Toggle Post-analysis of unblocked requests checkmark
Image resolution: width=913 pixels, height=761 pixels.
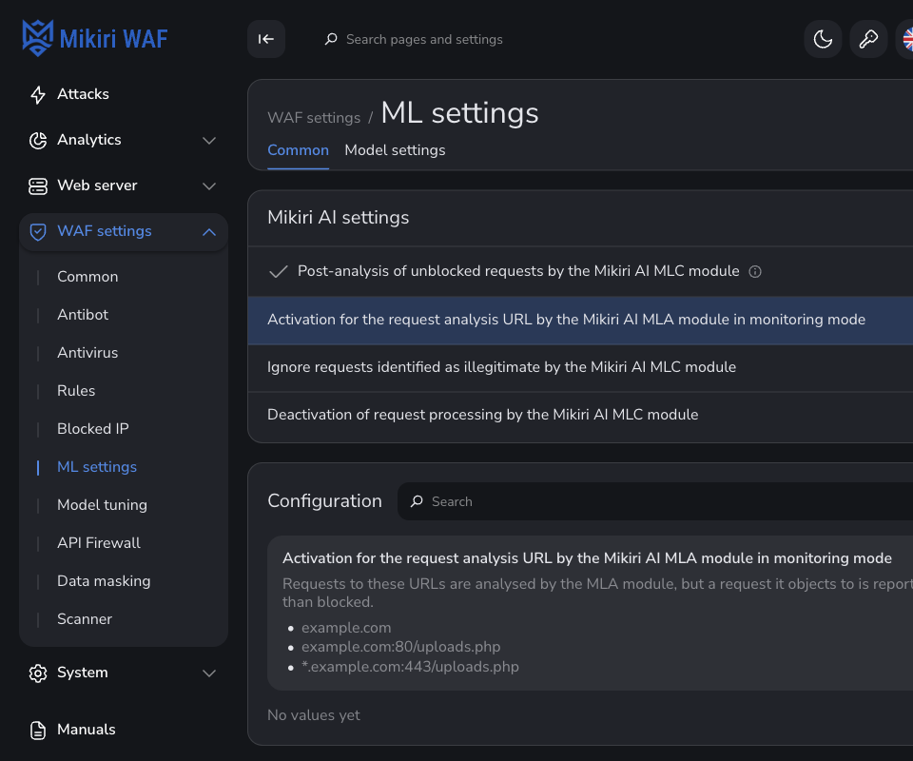[279, 271]
